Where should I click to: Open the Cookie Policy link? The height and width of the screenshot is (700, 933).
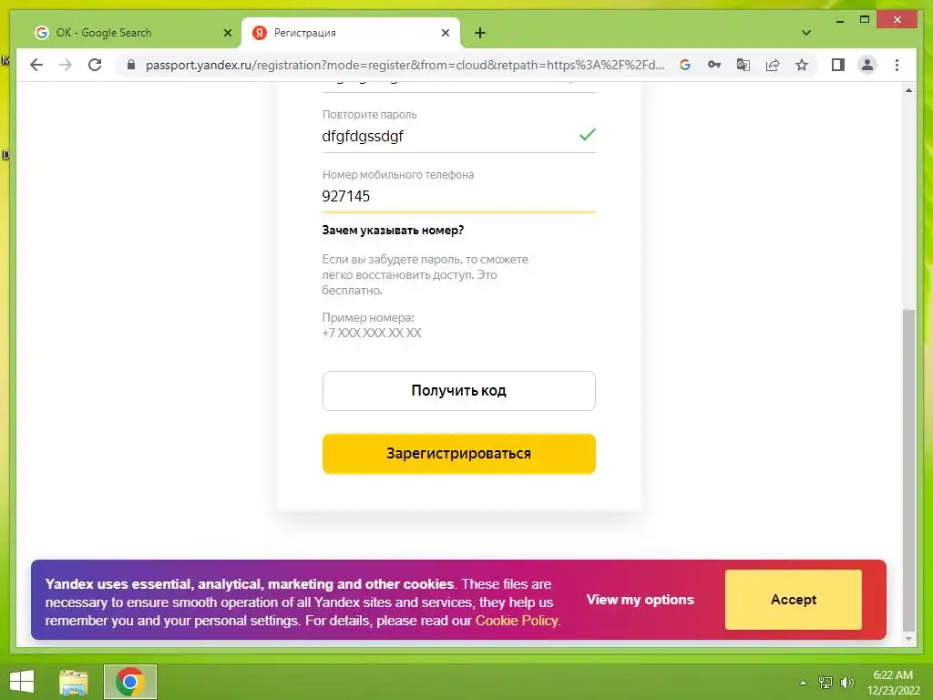pyautogui.click(x=516, y=620)
